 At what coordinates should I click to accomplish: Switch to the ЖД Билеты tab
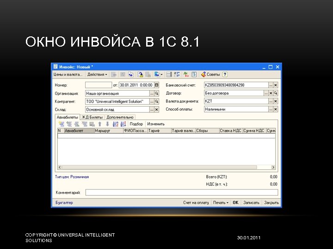(92, 117)
